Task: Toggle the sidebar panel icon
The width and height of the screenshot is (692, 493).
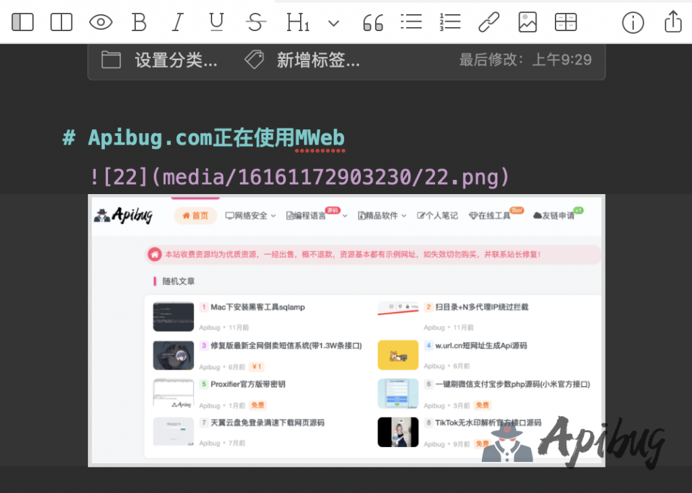Action: click(22, 22)
